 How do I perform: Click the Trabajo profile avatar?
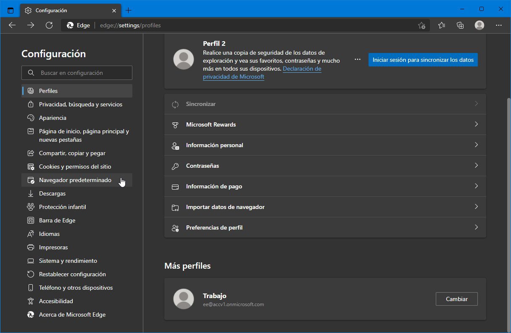pyautogui.click(x=184, y=299)
